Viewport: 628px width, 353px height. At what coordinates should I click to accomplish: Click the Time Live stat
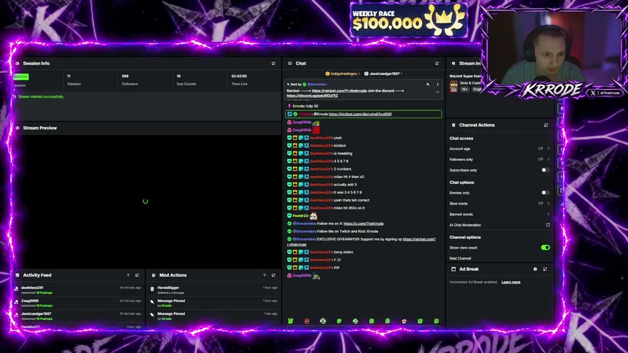(239, 80)
